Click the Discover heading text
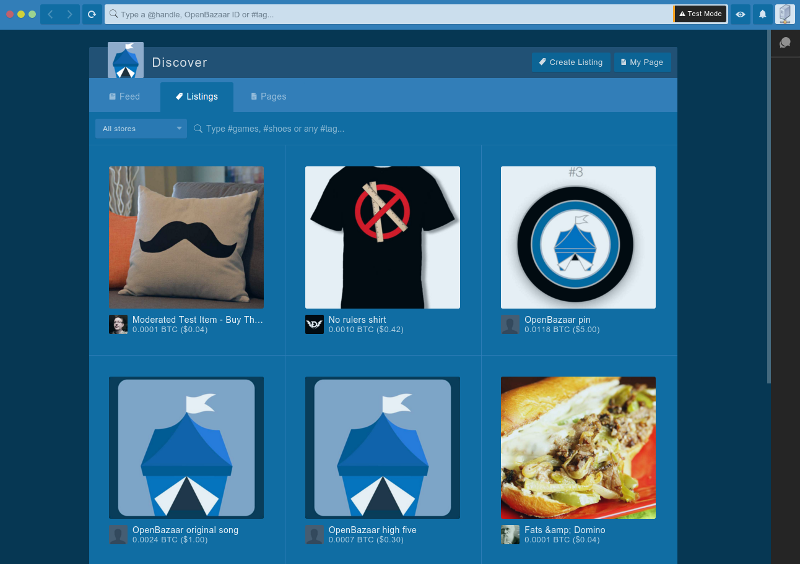 click(x=180, y=62)
